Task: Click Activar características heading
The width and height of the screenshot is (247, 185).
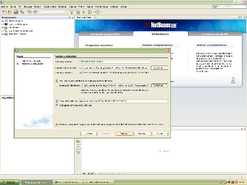Action: [x=212, y=45]
